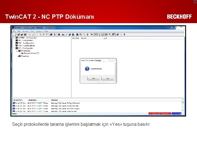The height and width of the screenshot is (147, 197).
Task: Click the TwinCAT System Manager title bar icon
Action: [x=13, y=27]
